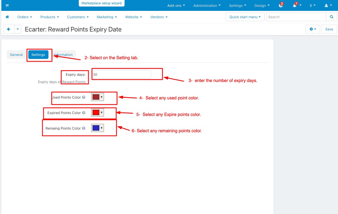
Task: Go to the home icon
Action: (x=7, y=17)
